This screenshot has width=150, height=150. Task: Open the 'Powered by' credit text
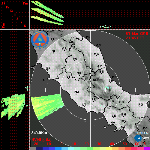coord(142,133)
